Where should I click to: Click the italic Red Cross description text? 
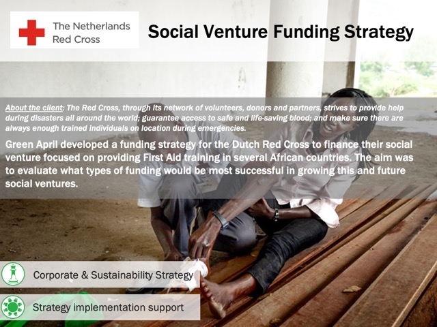coord(205,118)
